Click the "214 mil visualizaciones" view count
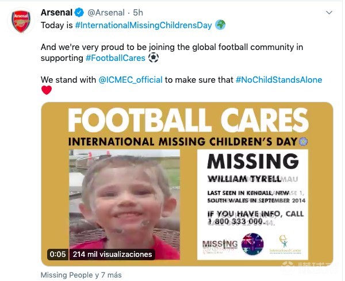 pyautogui.click(x=112, y=254)
